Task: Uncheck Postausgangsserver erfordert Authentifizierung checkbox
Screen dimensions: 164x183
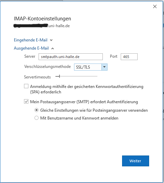Action: click(26, 102)
